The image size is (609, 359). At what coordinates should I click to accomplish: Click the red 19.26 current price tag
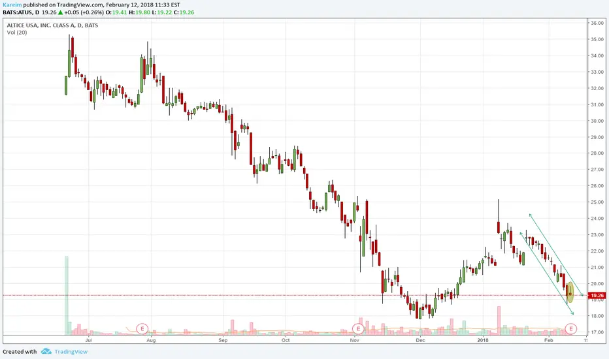tap(597, 296)
